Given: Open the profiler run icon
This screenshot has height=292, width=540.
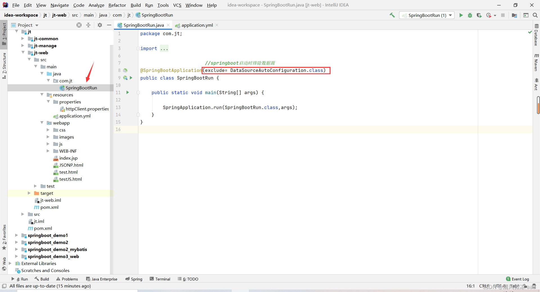Looking at the screenshot, I should click(489, 15).
